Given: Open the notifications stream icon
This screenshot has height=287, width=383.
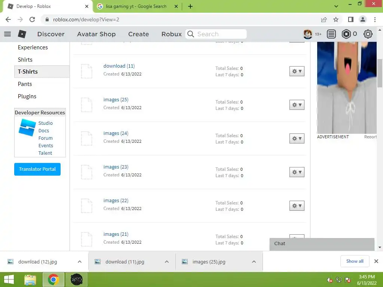Looking at the screenshot, I should tap(331, 34).
